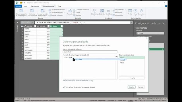Expand the formula bar dropdown
This screenshot has width=182, height=102.
click(131, 23)
